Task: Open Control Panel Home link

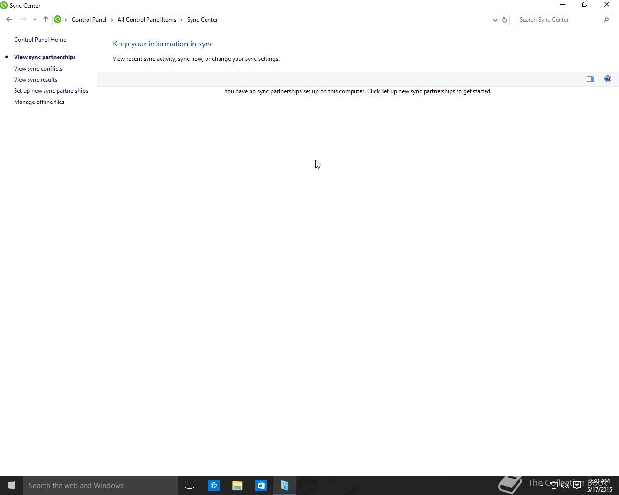Action: [x=40, y=40]
